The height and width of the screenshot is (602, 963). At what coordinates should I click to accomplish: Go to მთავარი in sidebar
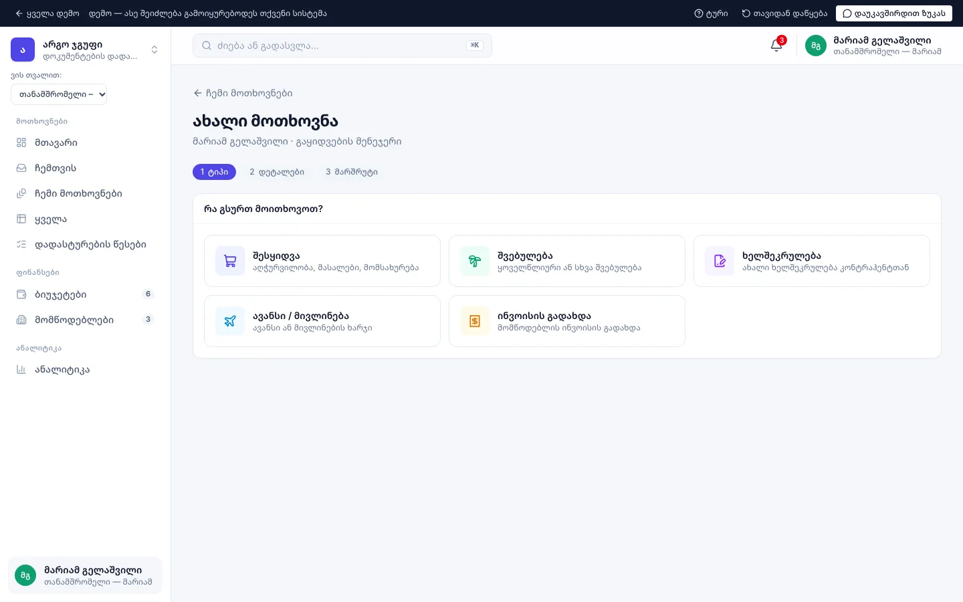(x=85, y=142)
